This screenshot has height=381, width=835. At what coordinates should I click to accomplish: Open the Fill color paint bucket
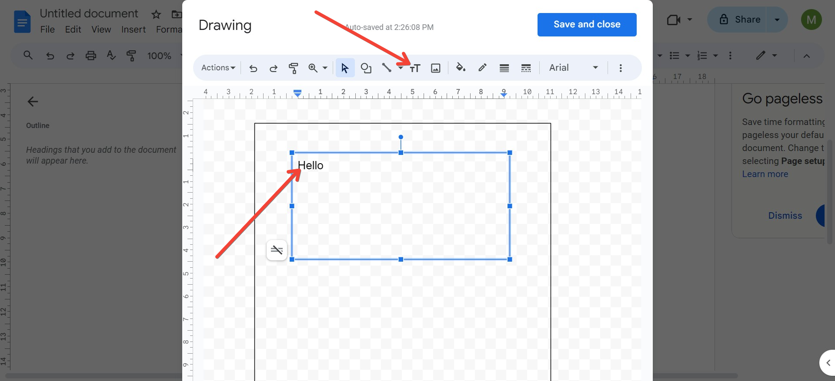click(x=461, y=67)
